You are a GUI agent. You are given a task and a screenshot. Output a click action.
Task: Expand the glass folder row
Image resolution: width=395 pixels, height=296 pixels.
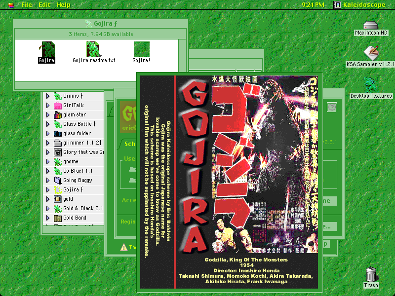point(47,133)
